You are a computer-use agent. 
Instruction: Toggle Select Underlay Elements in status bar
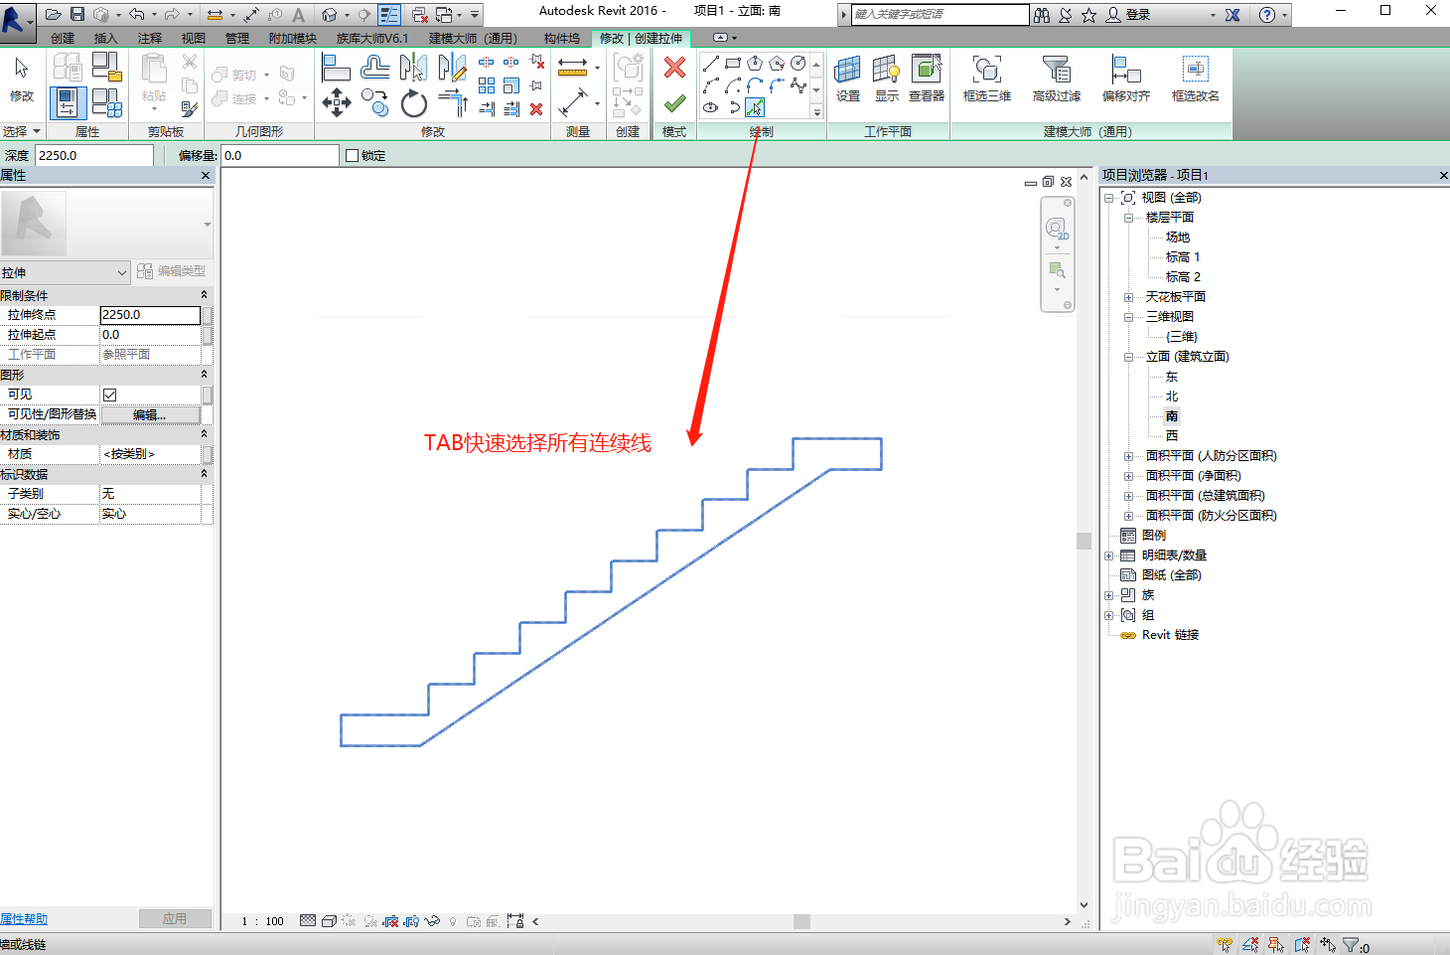(x=1250, y=945)
